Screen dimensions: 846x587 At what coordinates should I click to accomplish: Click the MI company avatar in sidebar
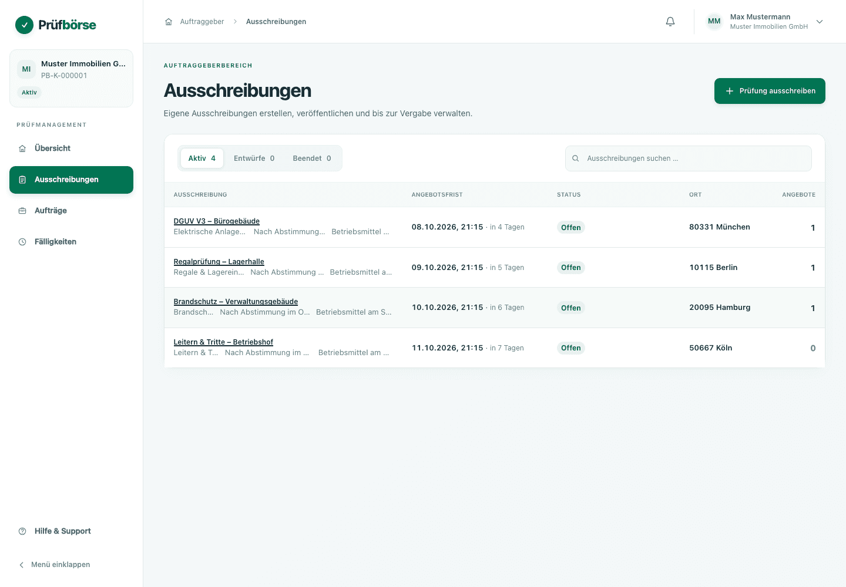(26, 69)
